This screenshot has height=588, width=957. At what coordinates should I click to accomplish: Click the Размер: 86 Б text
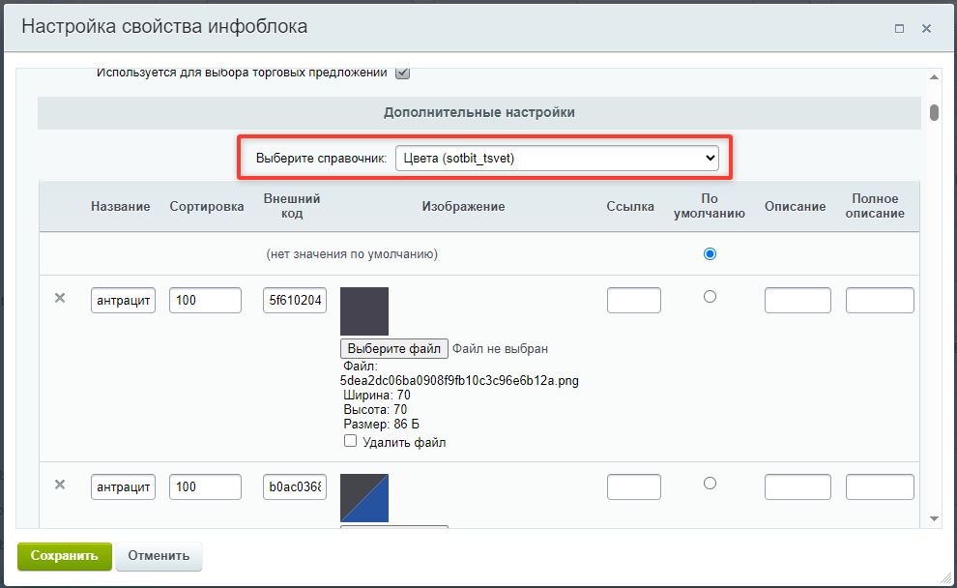click(x=381, y=425)
